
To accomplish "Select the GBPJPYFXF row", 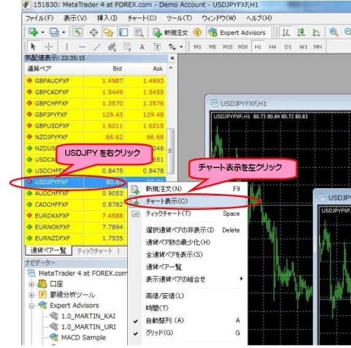I will coord(95,114).
